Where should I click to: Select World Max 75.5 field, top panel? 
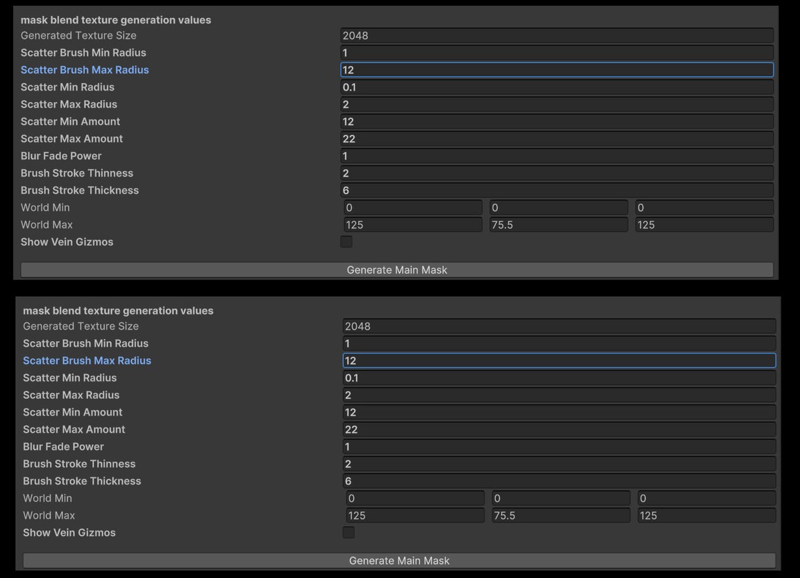point(559,225)
